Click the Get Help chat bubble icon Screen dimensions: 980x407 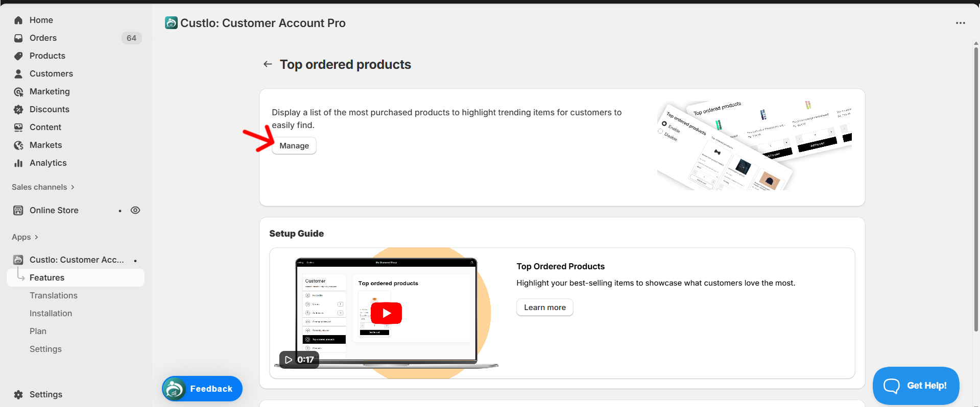(892, 386)
